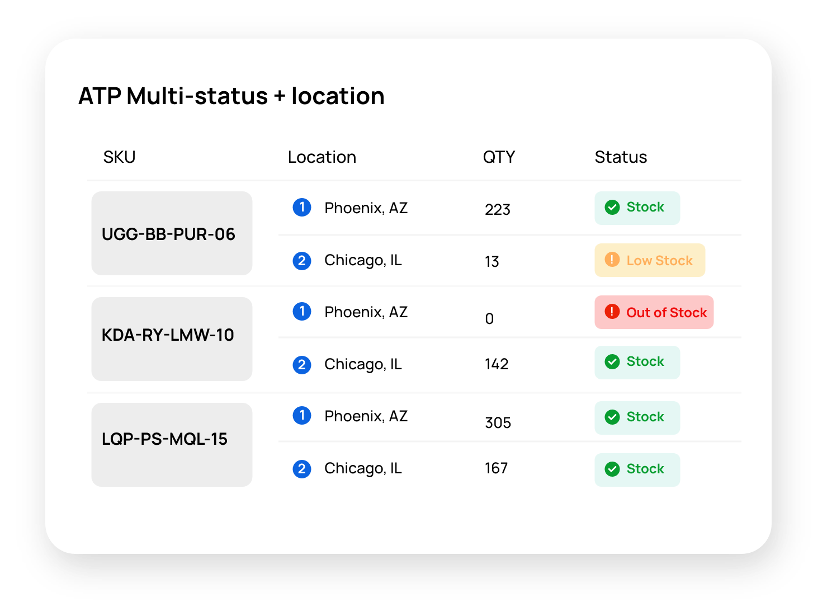Click green checkmark icon beside quantity 167
Viewport: 827px width, 616px height.
tap(612, 469)
